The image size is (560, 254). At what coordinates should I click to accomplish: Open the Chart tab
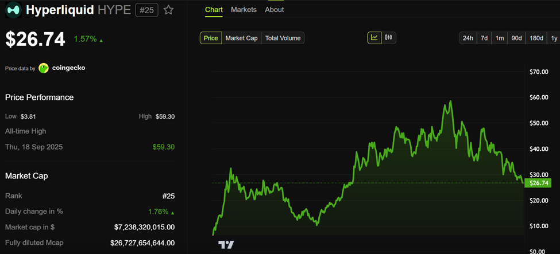[x=214, y=10]
